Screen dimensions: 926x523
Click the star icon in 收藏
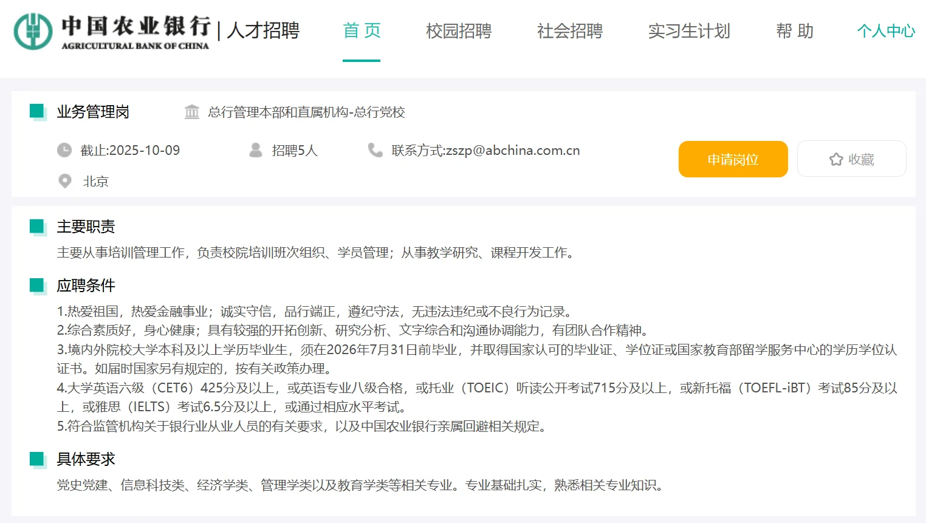[836, 159]
